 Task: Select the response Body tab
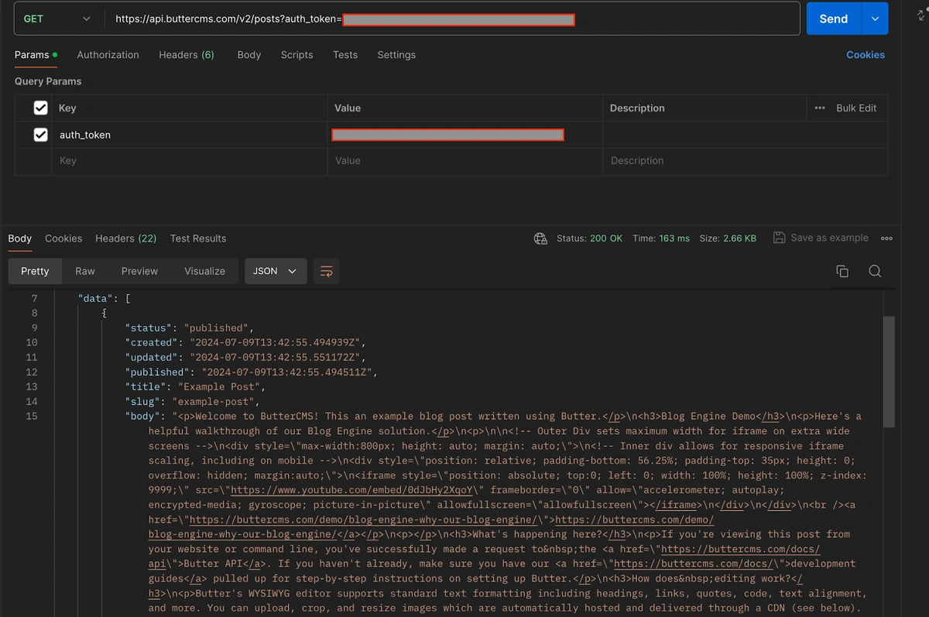(20, 238)
